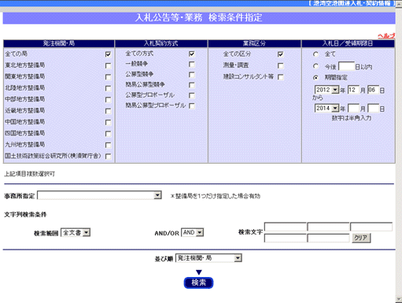Check the 一般競争 checkbox
The width and height of the screenshot is (402, 303).
[x=192, y=65]
